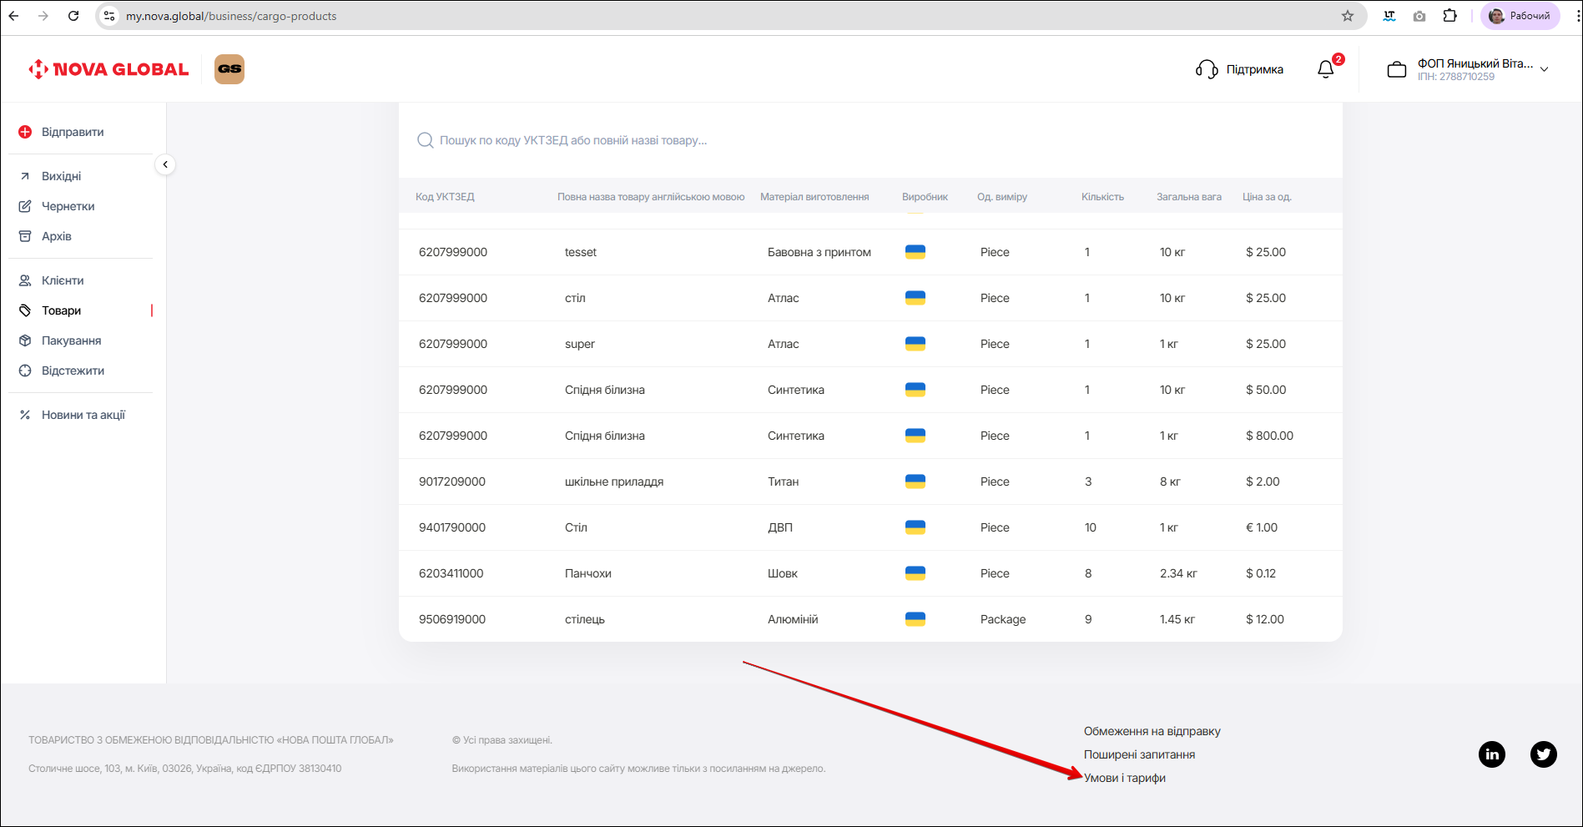Click Ukraine flag in ДВП row

pos(915,527)
